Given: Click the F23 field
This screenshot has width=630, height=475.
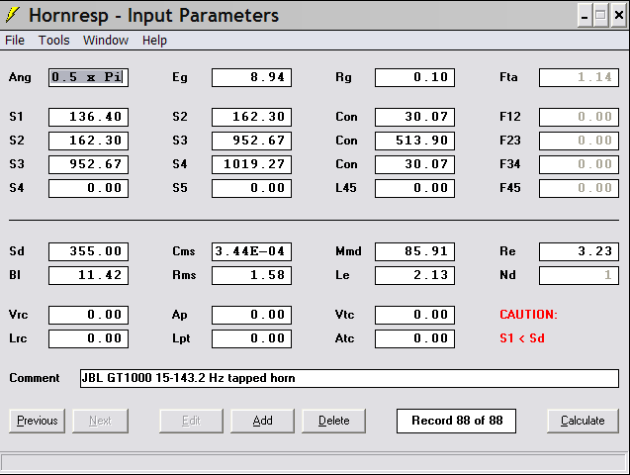Looking at the screenshot, I should [579, 141].
